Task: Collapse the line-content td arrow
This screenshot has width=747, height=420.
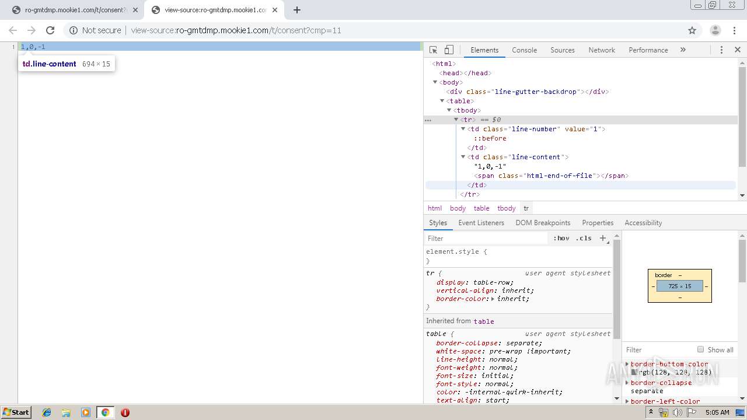Action: (x=463, y=157)
